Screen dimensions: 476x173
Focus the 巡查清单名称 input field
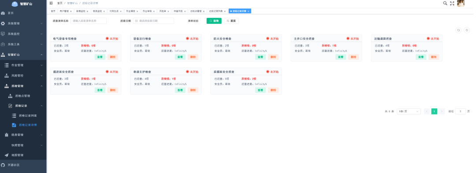click(89, 21)
